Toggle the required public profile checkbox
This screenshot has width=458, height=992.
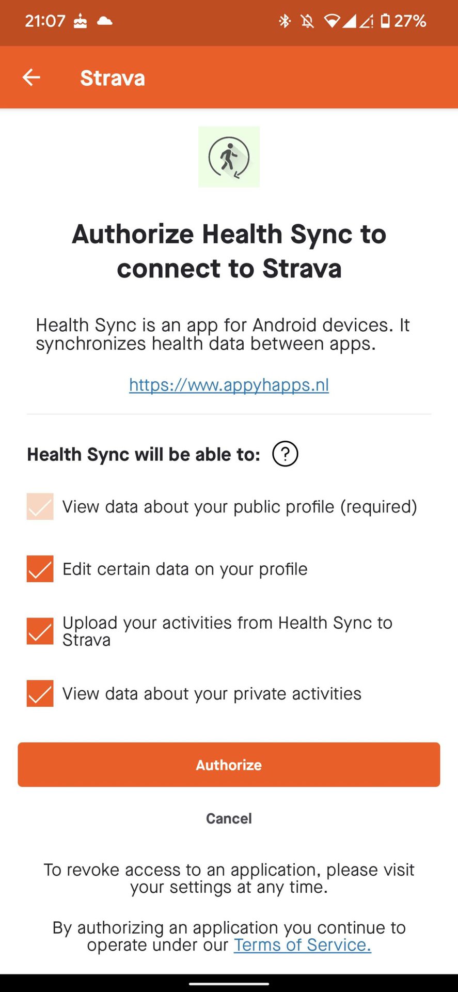click(40, 506)
